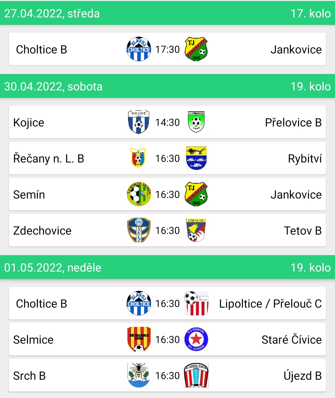Tap the Řečany n. L. B crest
The image size is (335, 398).
138,158
